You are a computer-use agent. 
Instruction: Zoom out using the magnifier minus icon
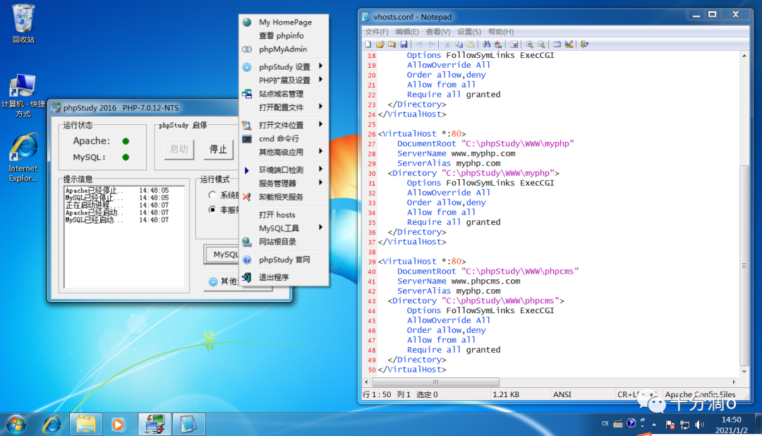pyautogui.click(x=541, y=44)
